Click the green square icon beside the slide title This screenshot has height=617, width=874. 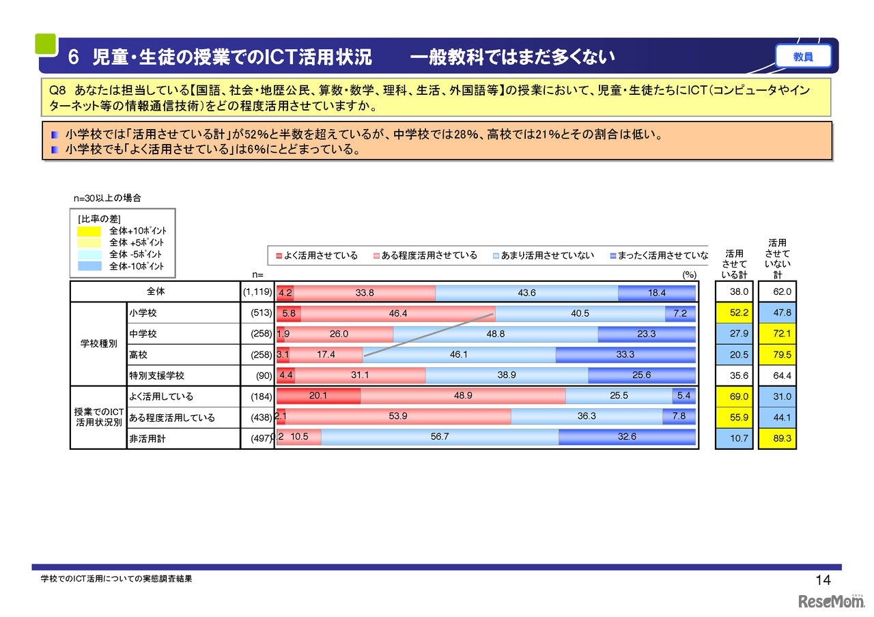(x=45, y=43)
